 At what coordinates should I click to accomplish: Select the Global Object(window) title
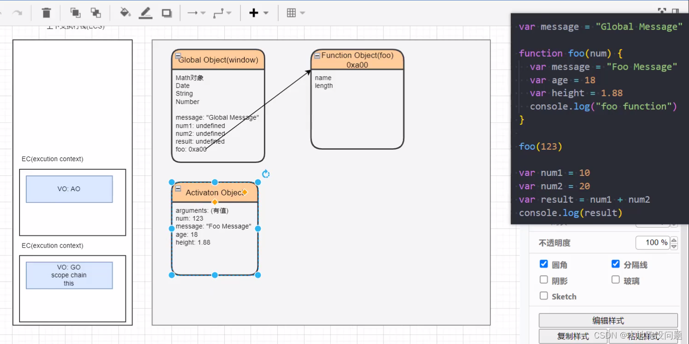click(218, 60)
